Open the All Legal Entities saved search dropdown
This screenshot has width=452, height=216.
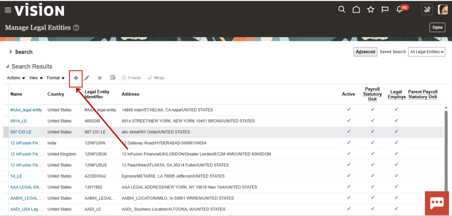427,52
